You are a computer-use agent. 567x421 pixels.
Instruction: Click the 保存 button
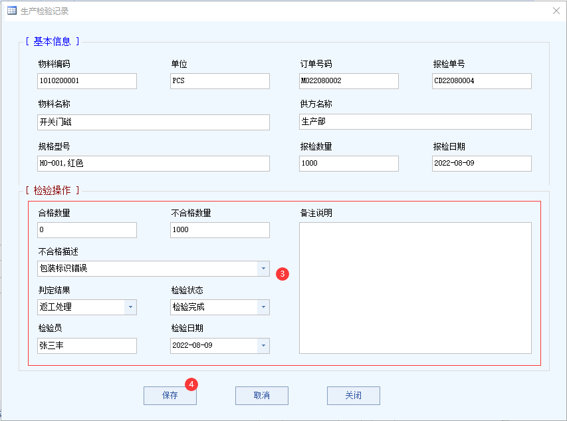170,395
